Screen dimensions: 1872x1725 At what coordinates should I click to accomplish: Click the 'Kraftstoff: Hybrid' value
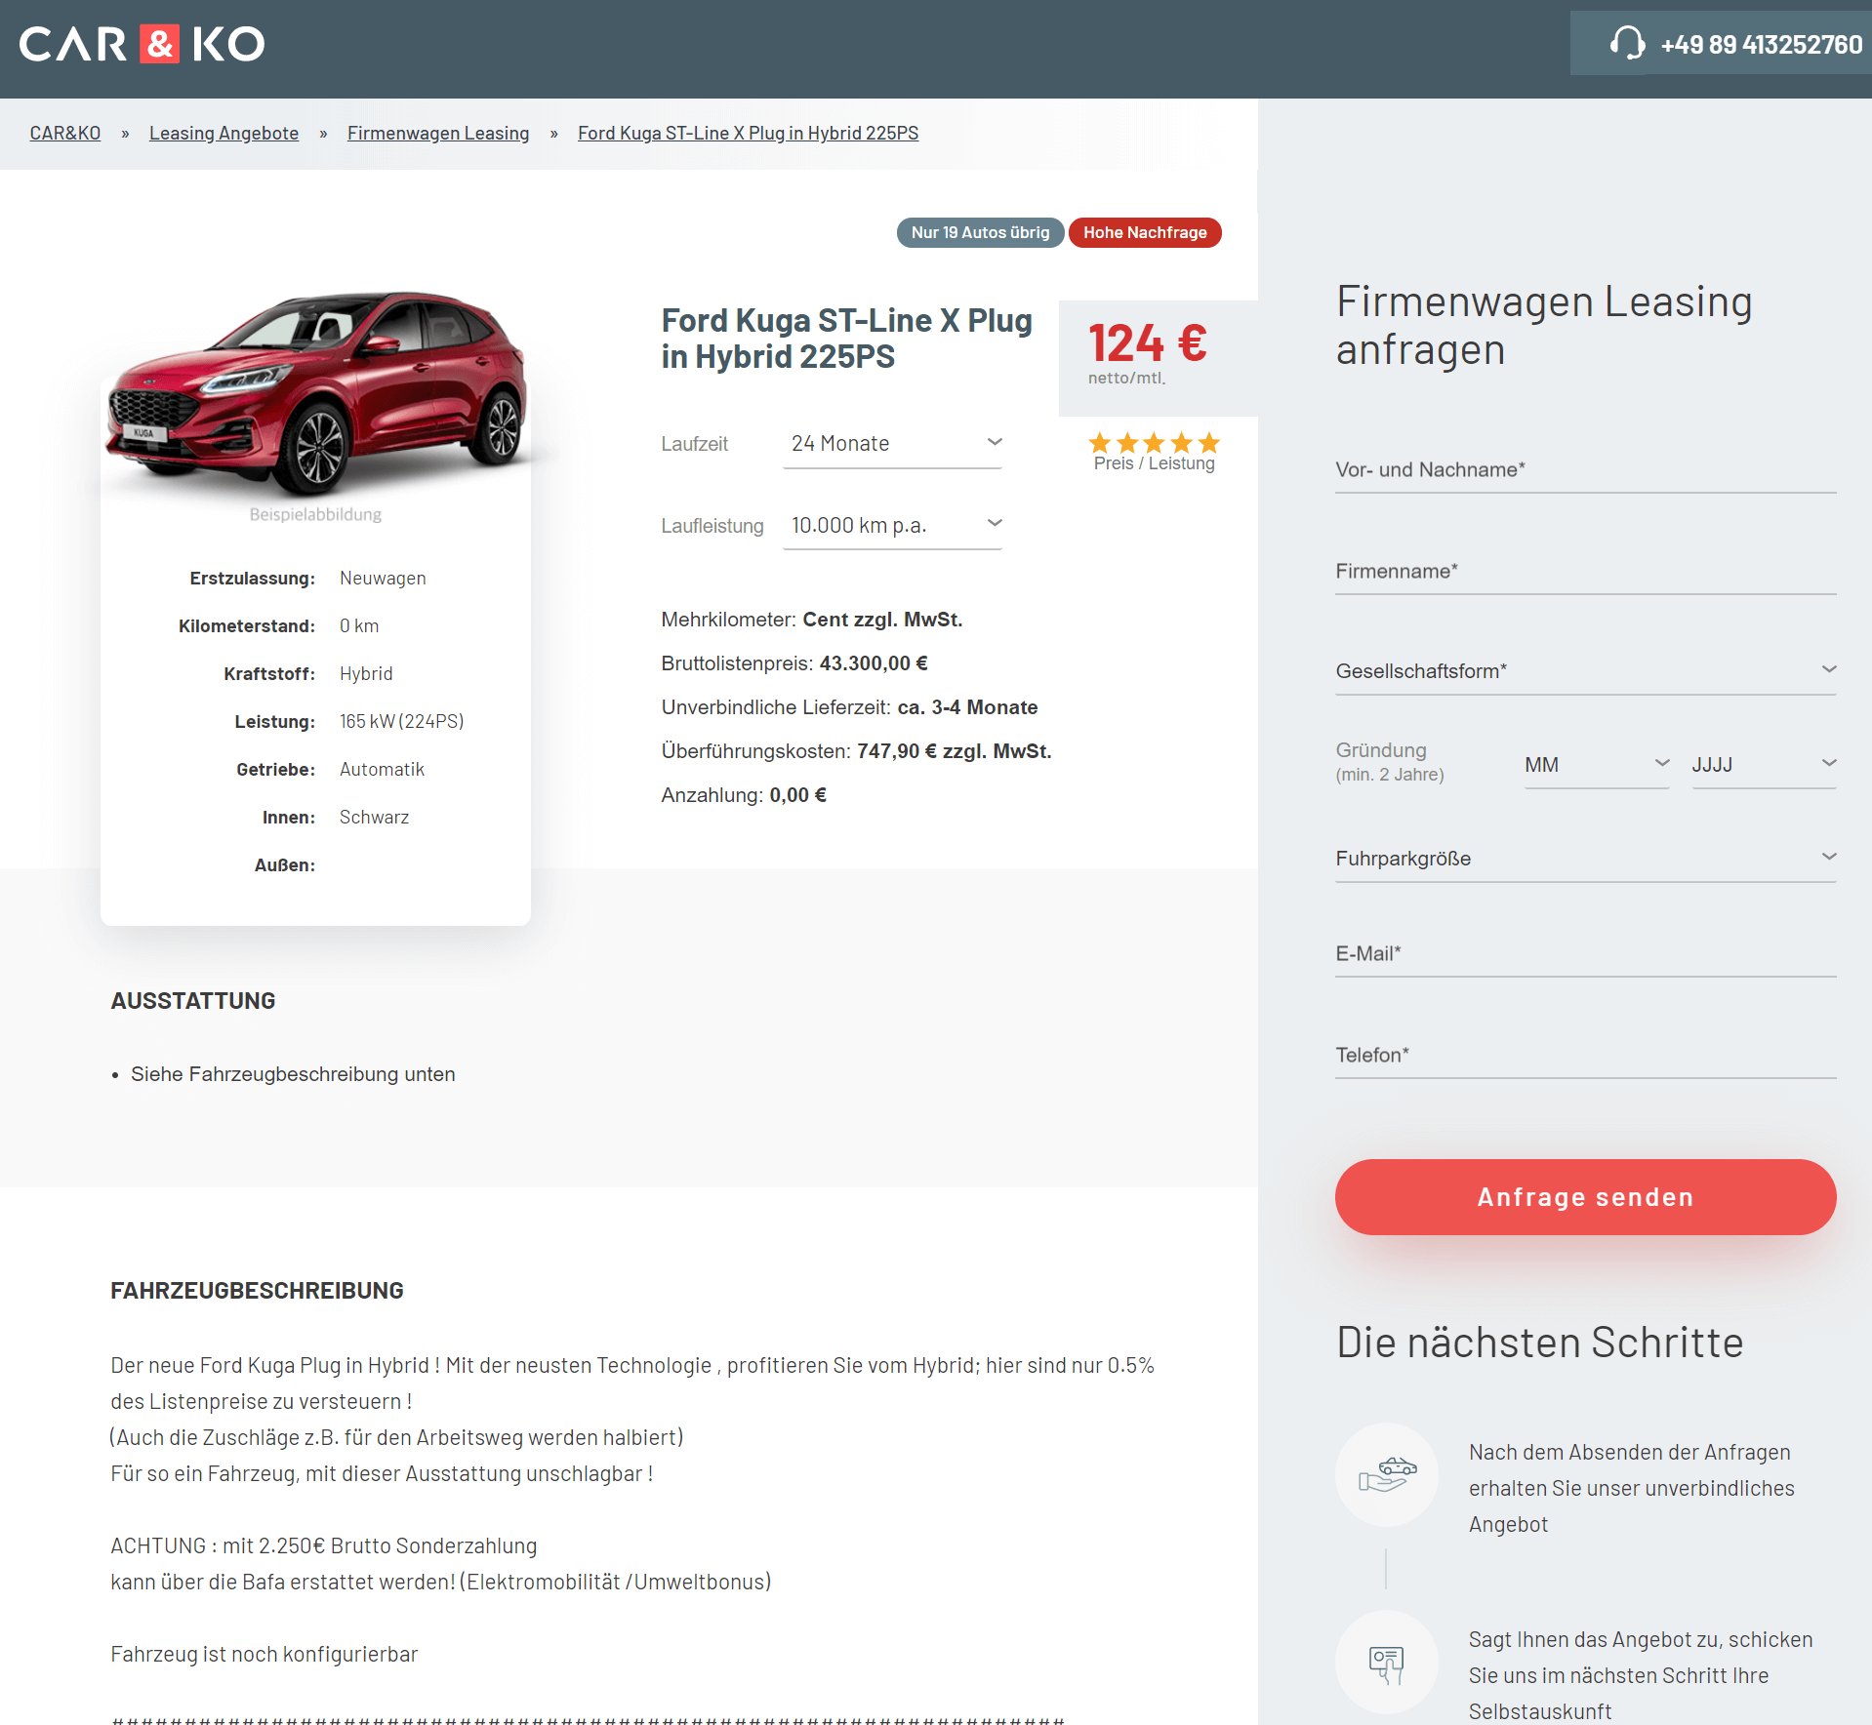[x=366, y=674]
